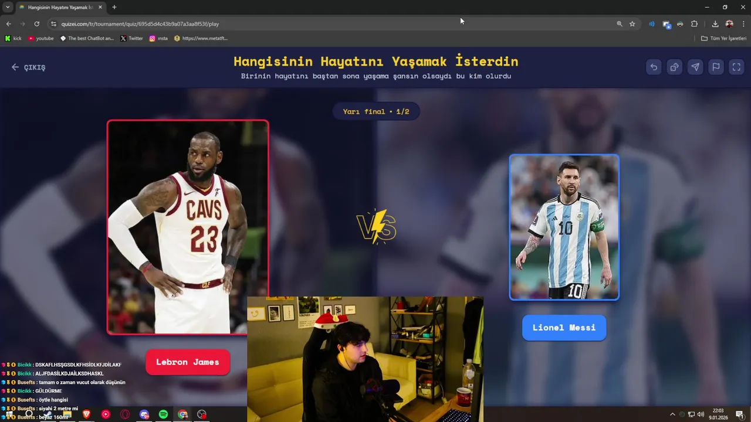Click the glasses-face extension icon
This screenshot has height=422, width=751.
(680, 24)
